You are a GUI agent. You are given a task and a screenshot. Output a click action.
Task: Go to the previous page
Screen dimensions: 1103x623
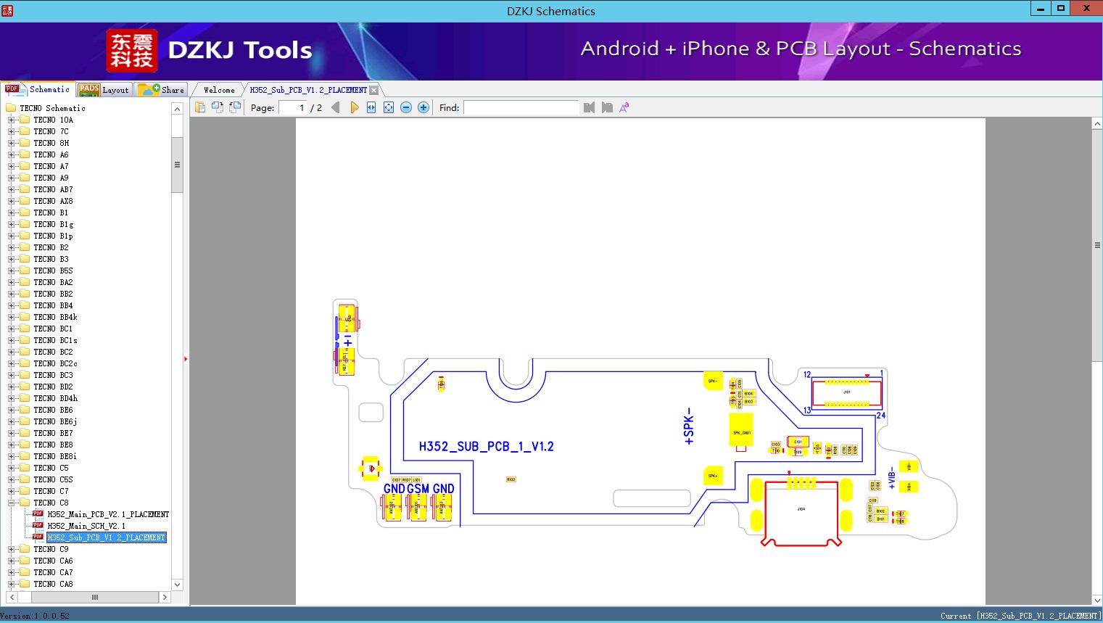[335, 107]
